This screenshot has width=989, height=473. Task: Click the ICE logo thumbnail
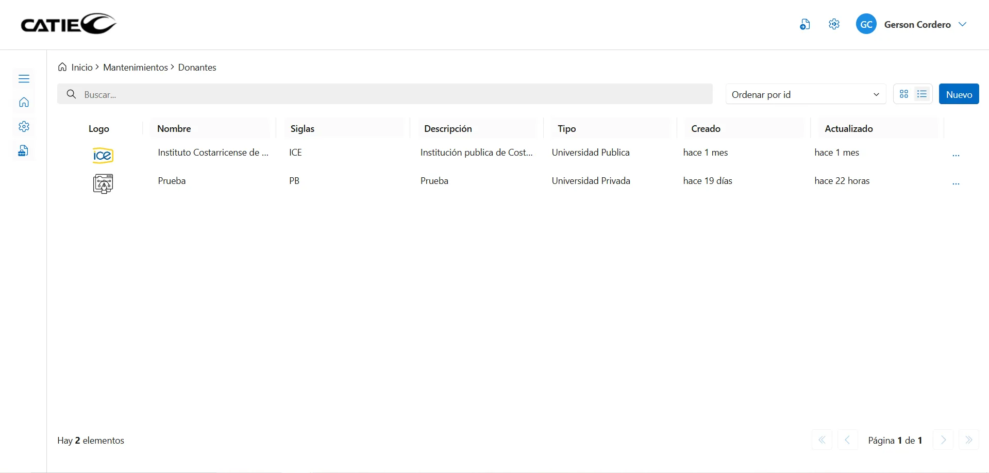pyautogui.click(x=103, y=155)
